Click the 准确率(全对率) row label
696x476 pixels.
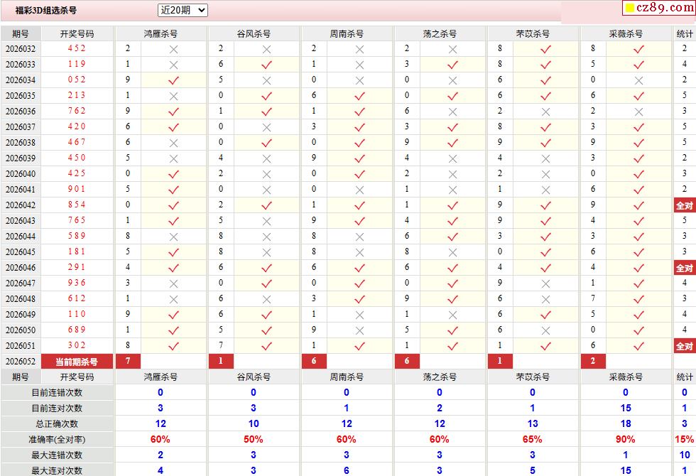coord(57,440)
